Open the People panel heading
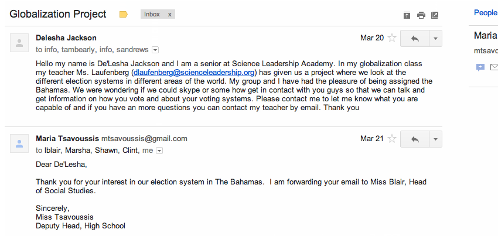Screen dimensions: 498x236 (485, 12)
